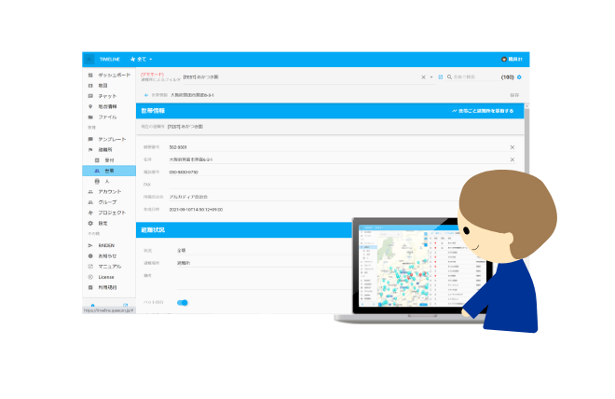Open チャット in the sidebar
Screen dimensions: 615x399
(109, 96)
